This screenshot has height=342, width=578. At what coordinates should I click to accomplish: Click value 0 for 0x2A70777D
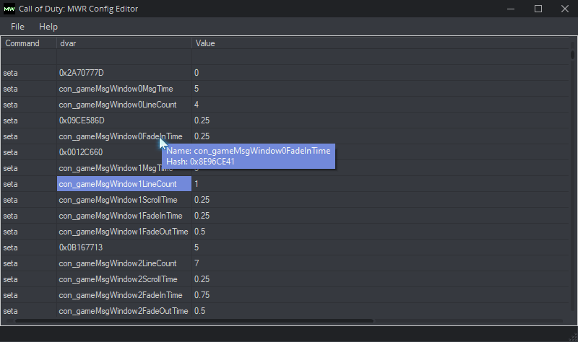pos(381,73)
